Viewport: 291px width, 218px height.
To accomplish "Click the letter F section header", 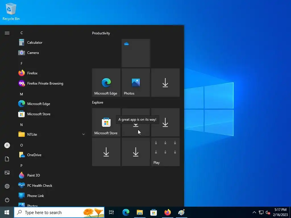I will [x=22, y=63].
